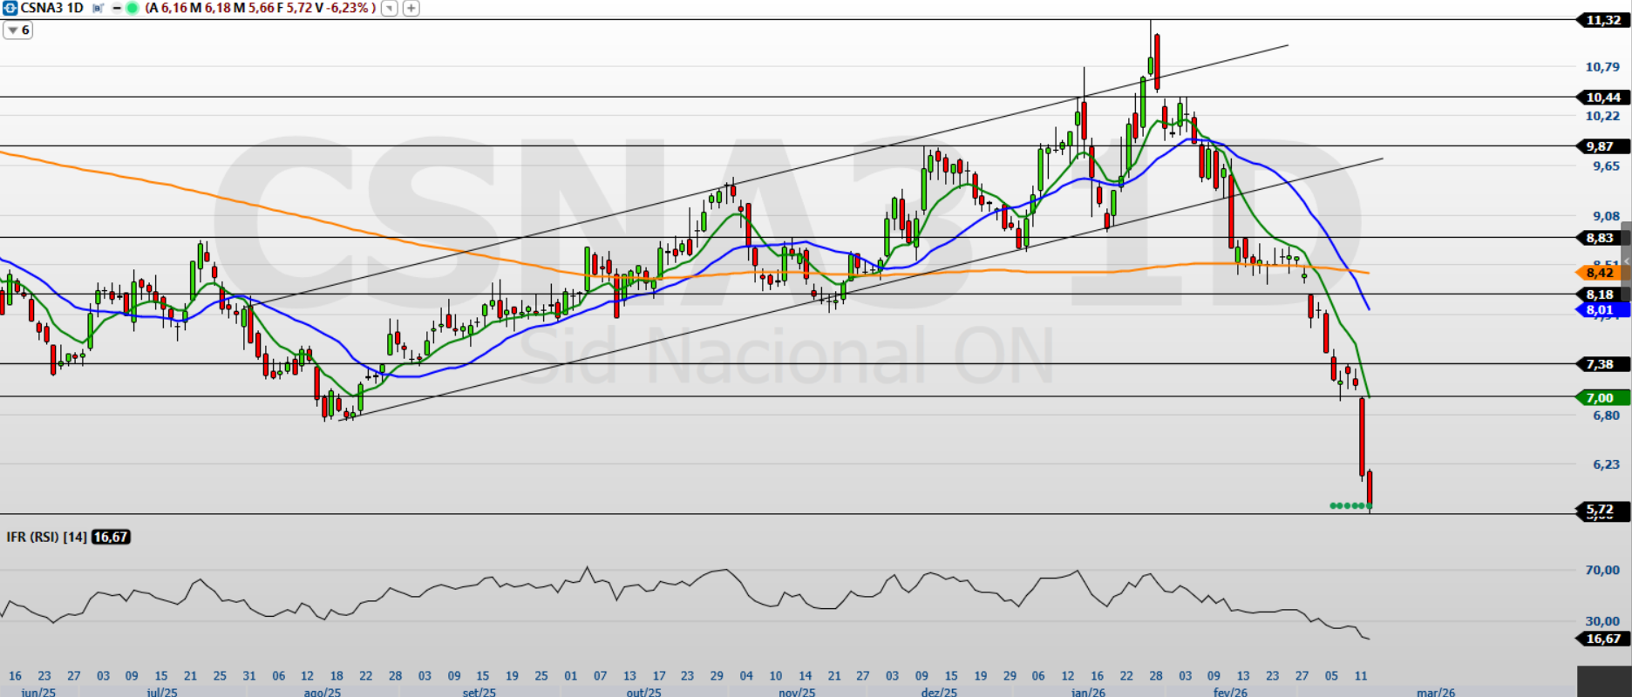
Task: Expand the side panel using the right-edge arrow
Action: pyautogui.click(x=1626, y=261)
